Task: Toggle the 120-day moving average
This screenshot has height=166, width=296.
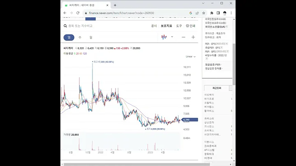Action: [85, 53]
